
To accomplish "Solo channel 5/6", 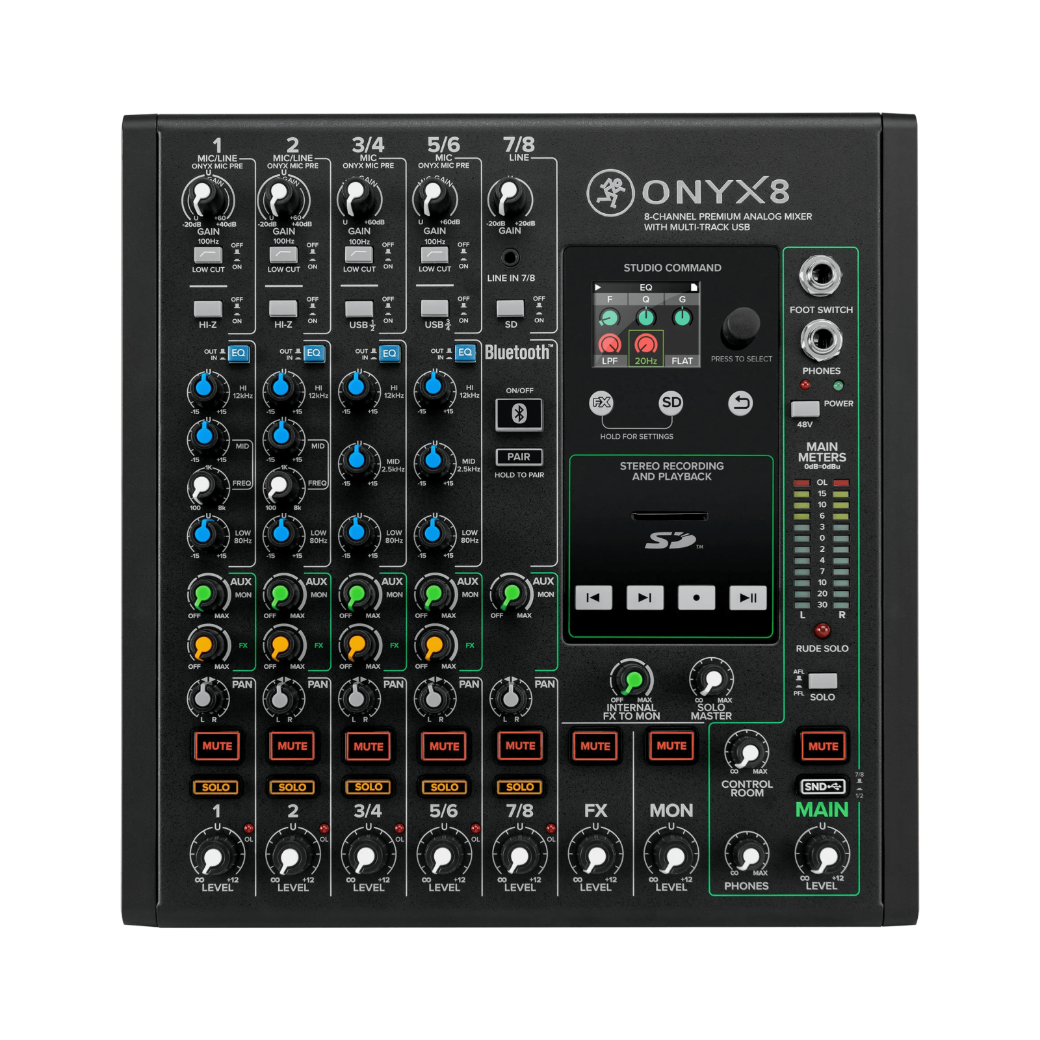I will (444, 787).
